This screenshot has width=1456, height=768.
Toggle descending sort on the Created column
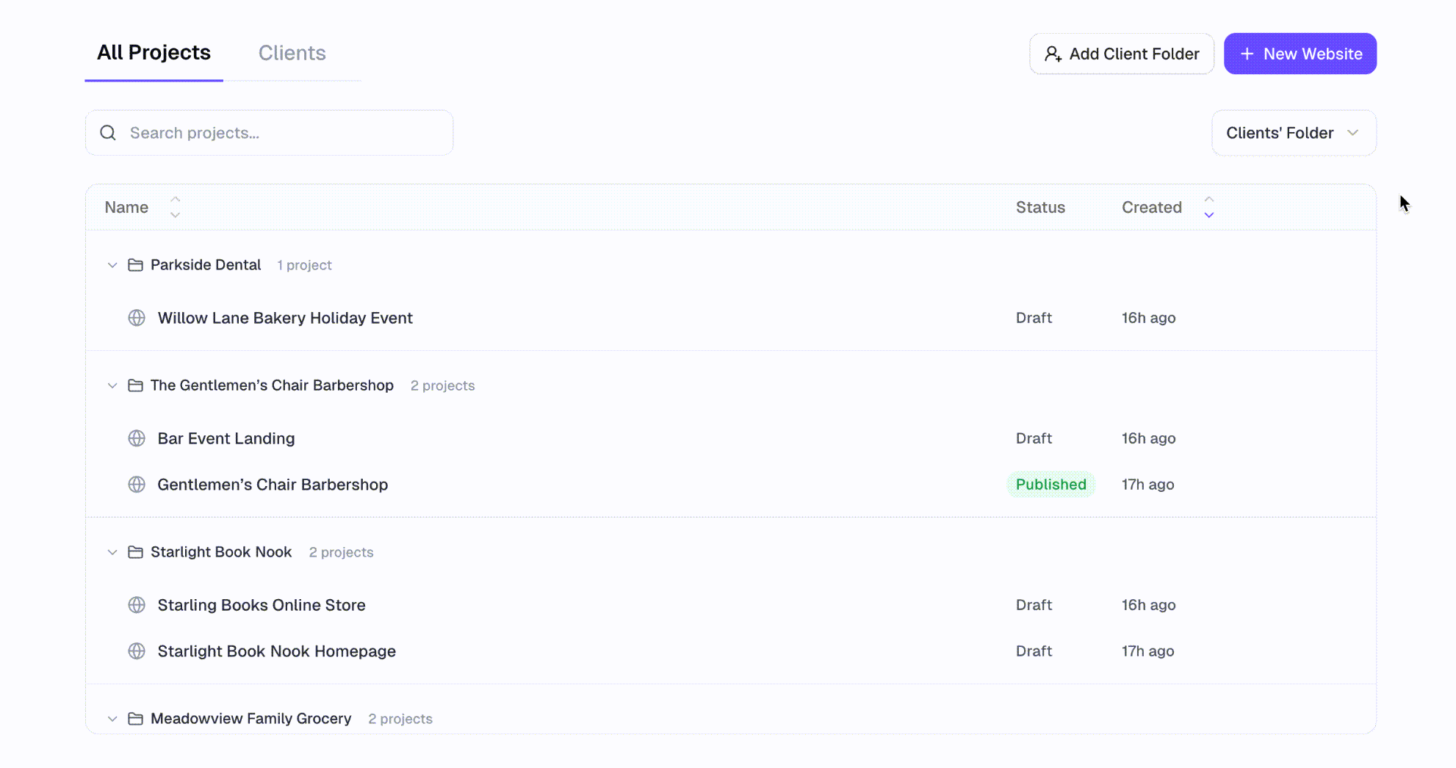point(1208,214)
